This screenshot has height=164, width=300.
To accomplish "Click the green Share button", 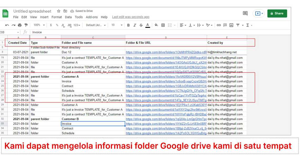I will pos(277,13).
